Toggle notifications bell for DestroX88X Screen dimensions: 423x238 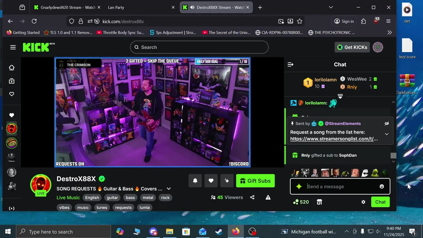pyautogui.click(x=195, y=181)
